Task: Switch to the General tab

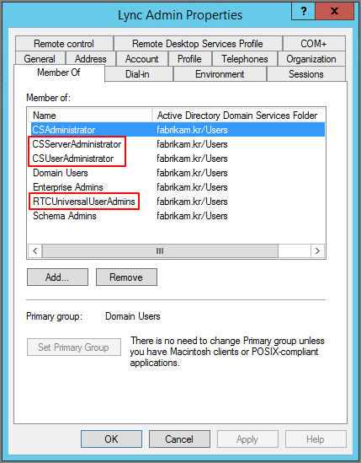Action: click(40, 58)
